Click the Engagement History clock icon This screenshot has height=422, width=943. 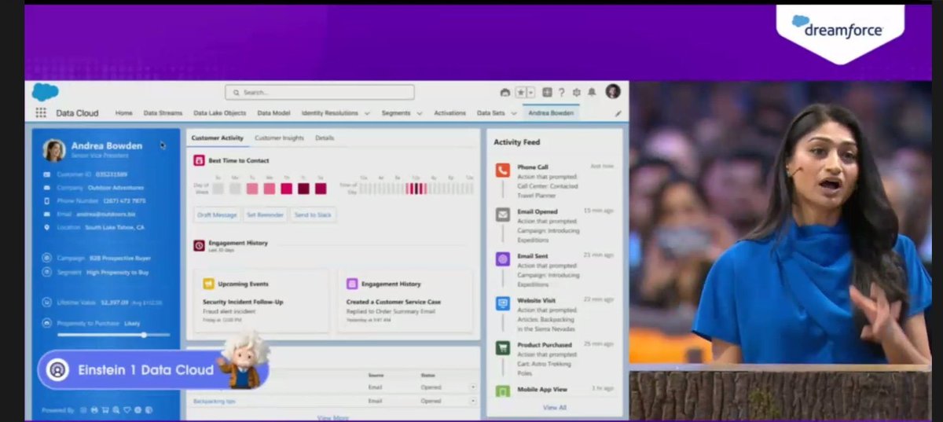[x=200, y=245]
